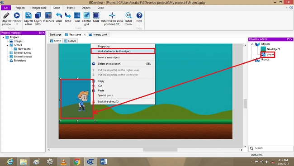Open Help in the ribbon
The height and width of the screenshot is (166, 294).
click(139, 17)
